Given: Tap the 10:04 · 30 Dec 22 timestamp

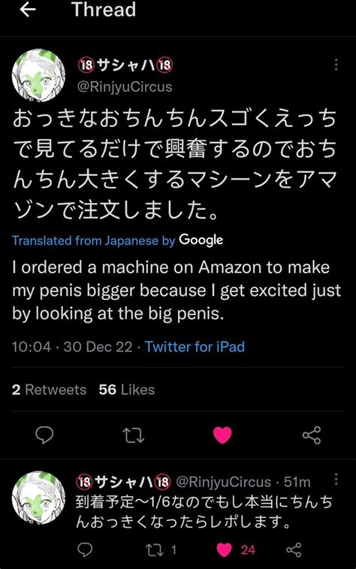Looking at the screenshot, I should pos(72,347).
